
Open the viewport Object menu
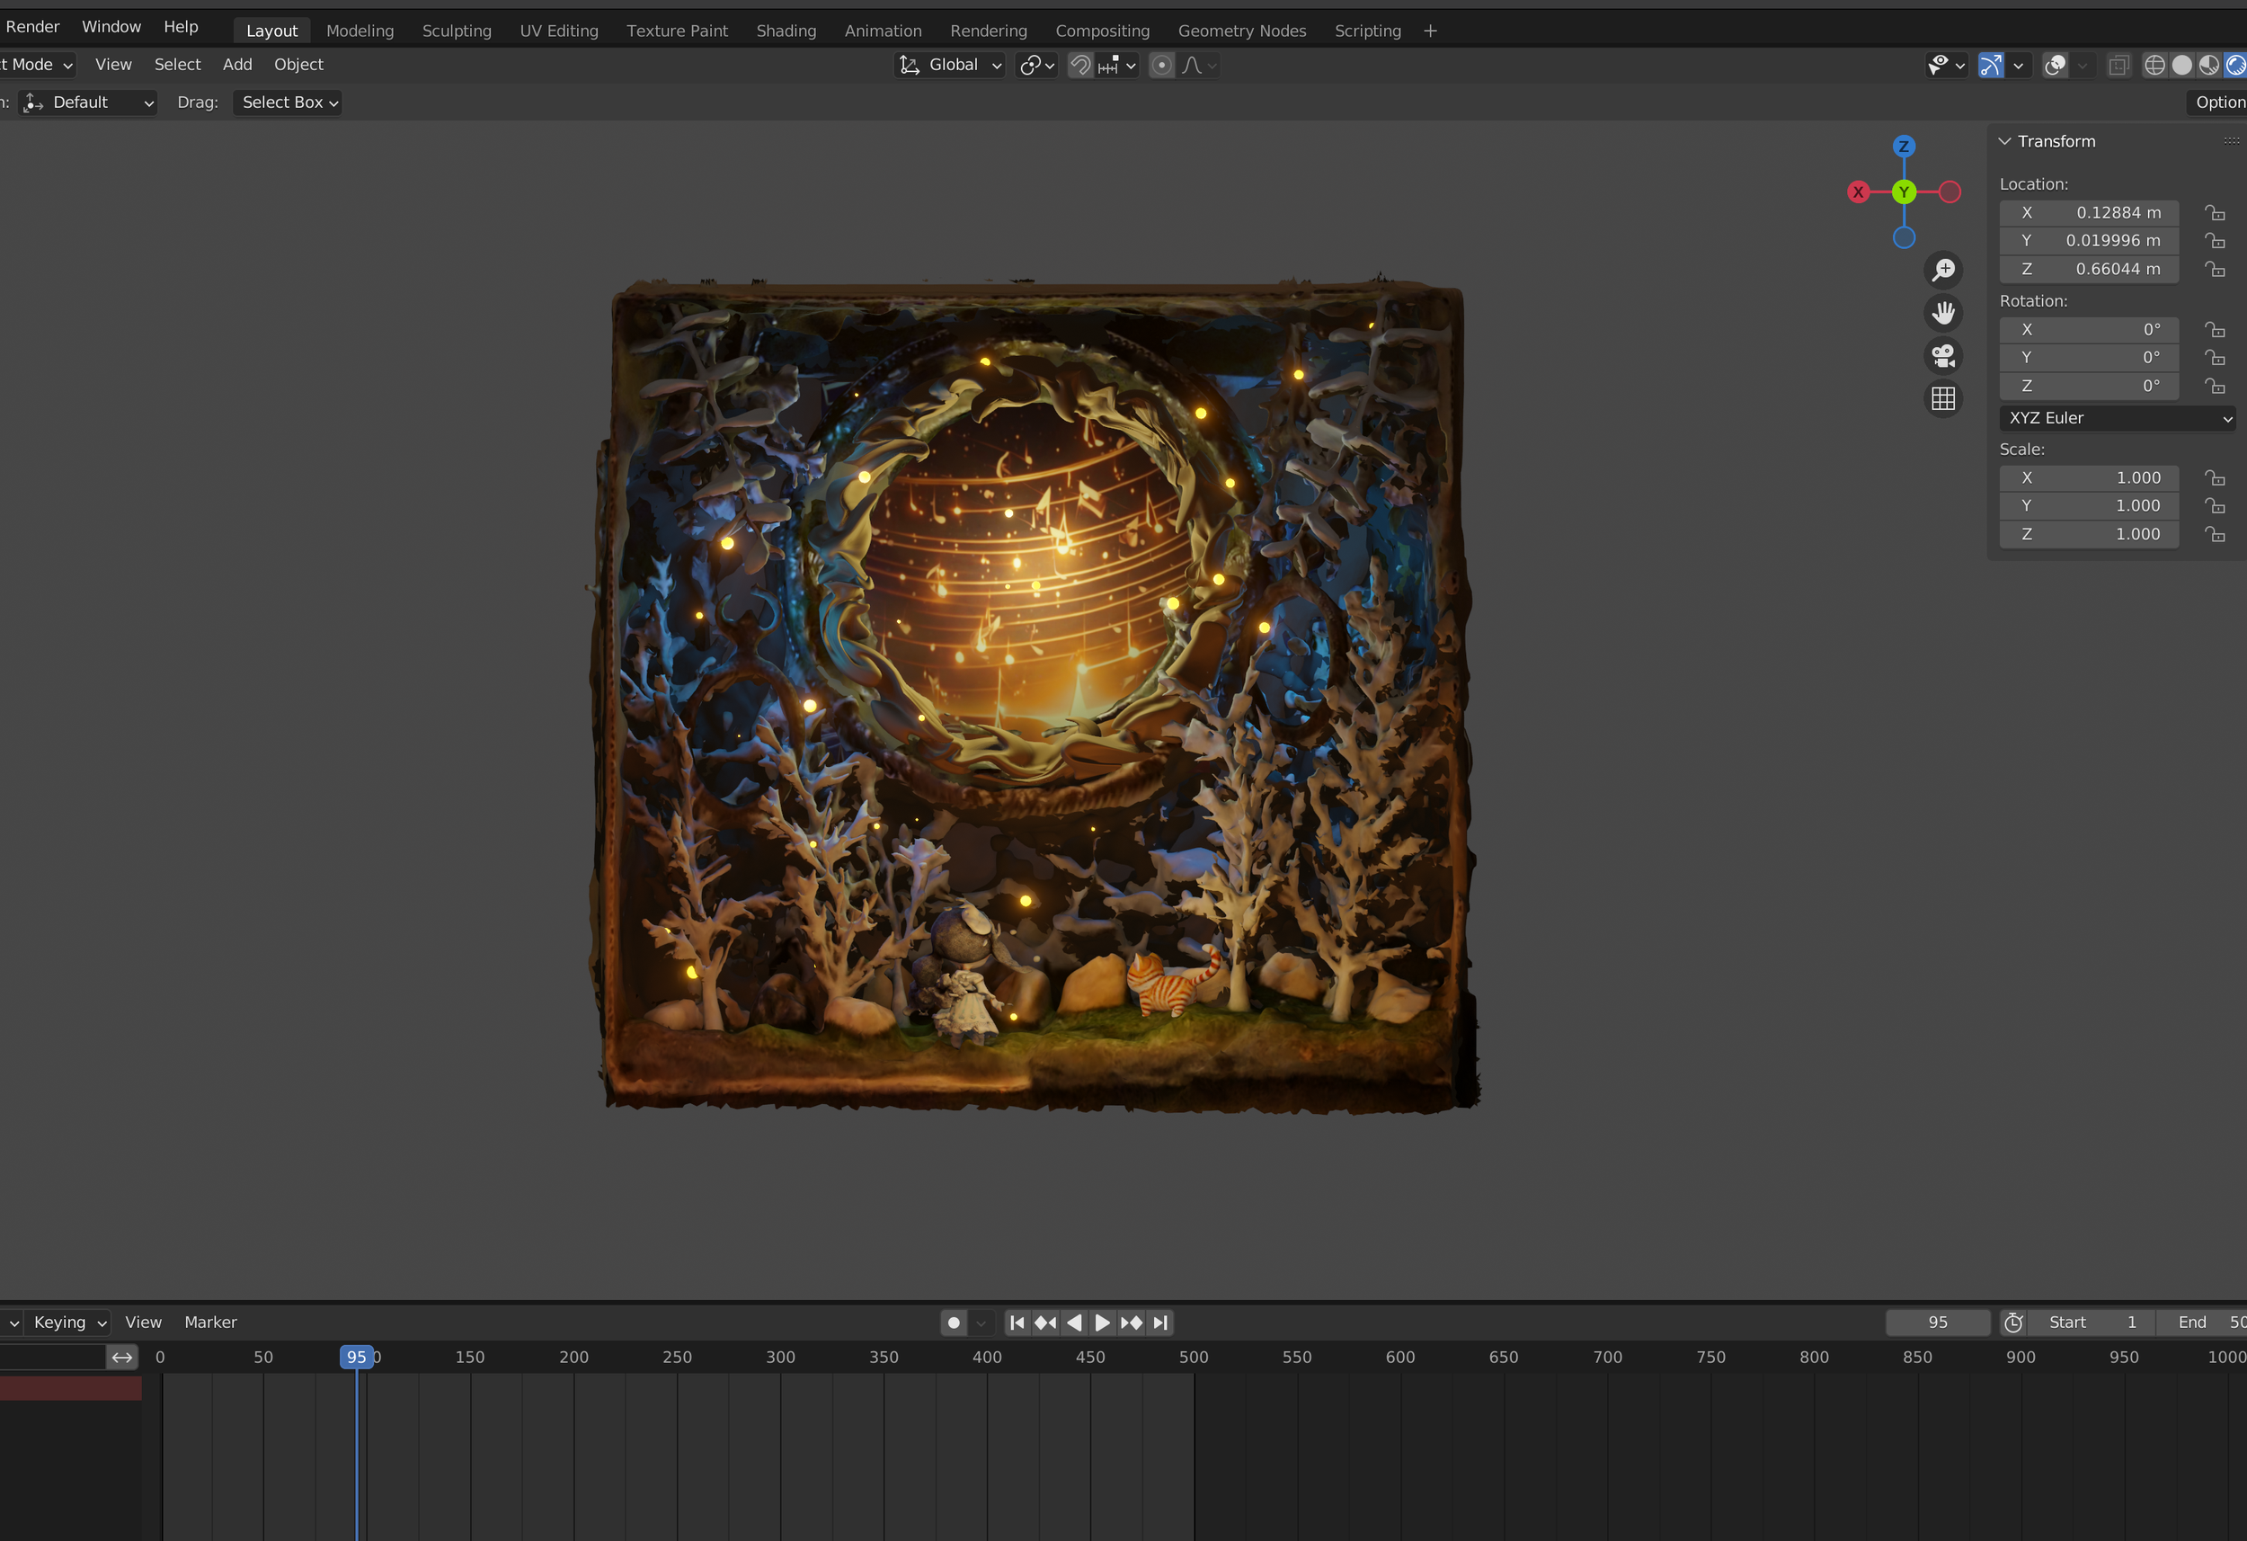coord(298,65)
